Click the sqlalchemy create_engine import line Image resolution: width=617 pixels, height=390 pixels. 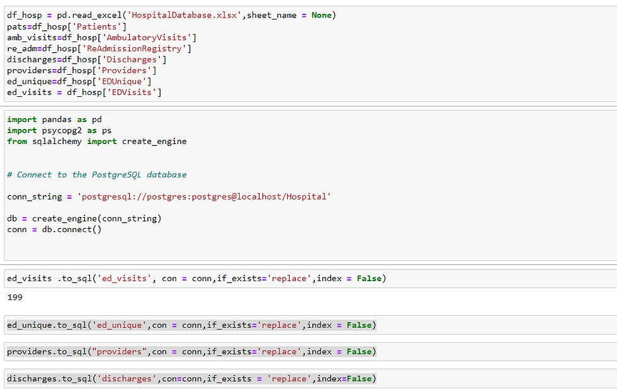(96, 142)
